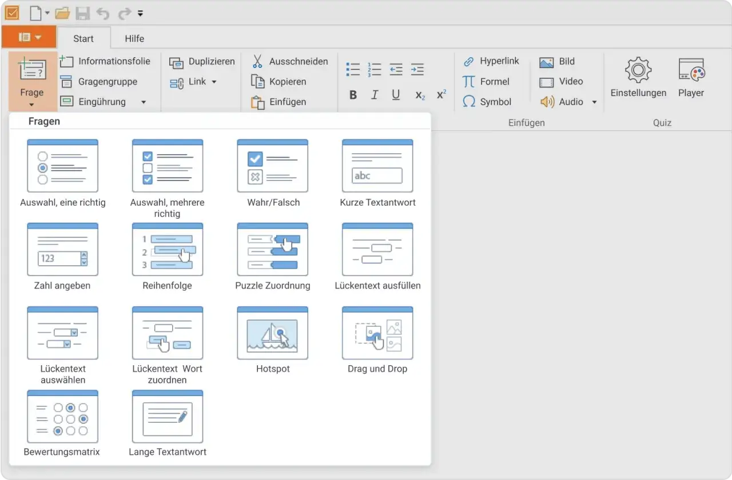Select Hotspot question type
The width and height of the screenshot is (732, 480).
[x=273, y=339]
